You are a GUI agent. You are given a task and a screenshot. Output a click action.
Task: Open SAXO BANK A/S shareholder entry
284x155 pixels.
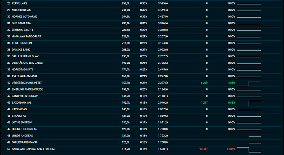(142, 102)
